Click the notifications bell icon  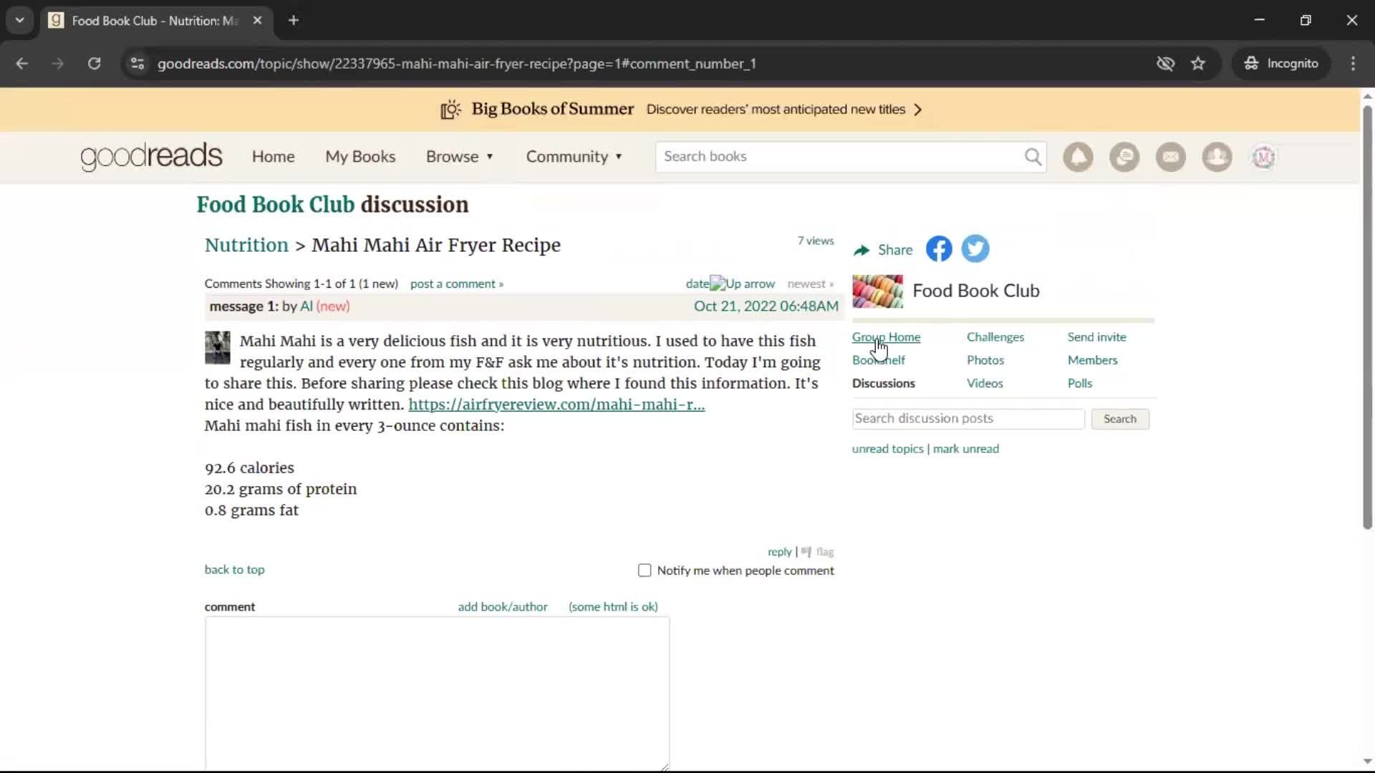[x=1078, y=157]
